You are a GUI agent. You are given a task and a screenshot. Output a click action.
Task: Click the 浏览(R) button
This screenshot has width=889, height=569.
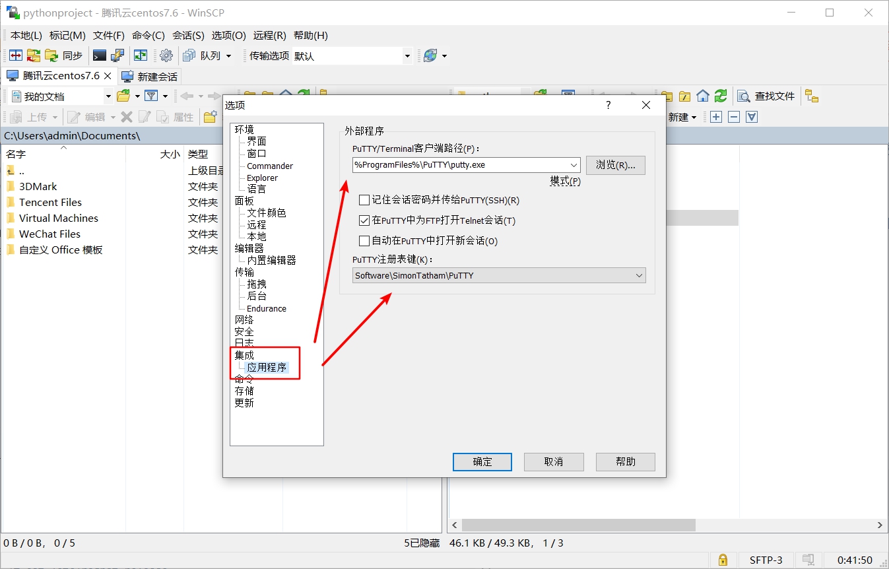[615, 165]
